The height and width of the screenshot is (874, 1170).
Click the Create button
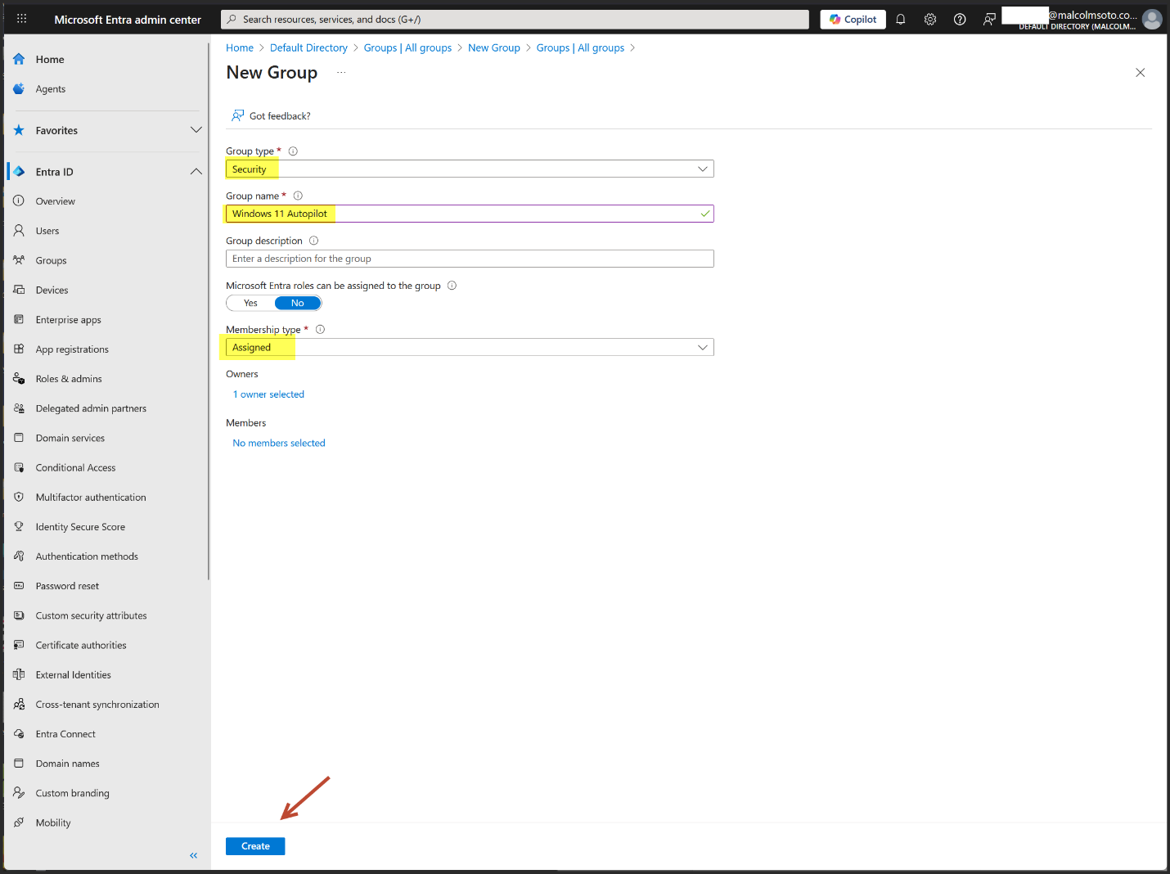tap(255, 846)
